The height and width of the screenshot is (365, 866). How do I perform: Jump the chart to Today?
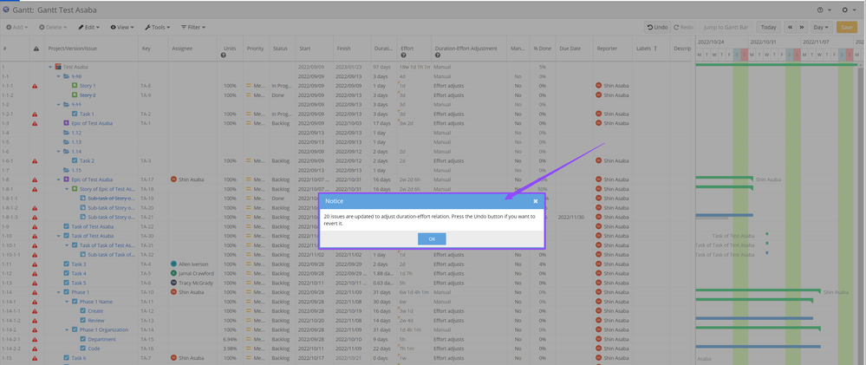768,27
